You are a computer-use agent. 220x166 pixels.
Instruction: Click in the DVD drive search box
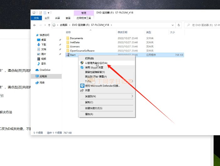click(203, 25)
